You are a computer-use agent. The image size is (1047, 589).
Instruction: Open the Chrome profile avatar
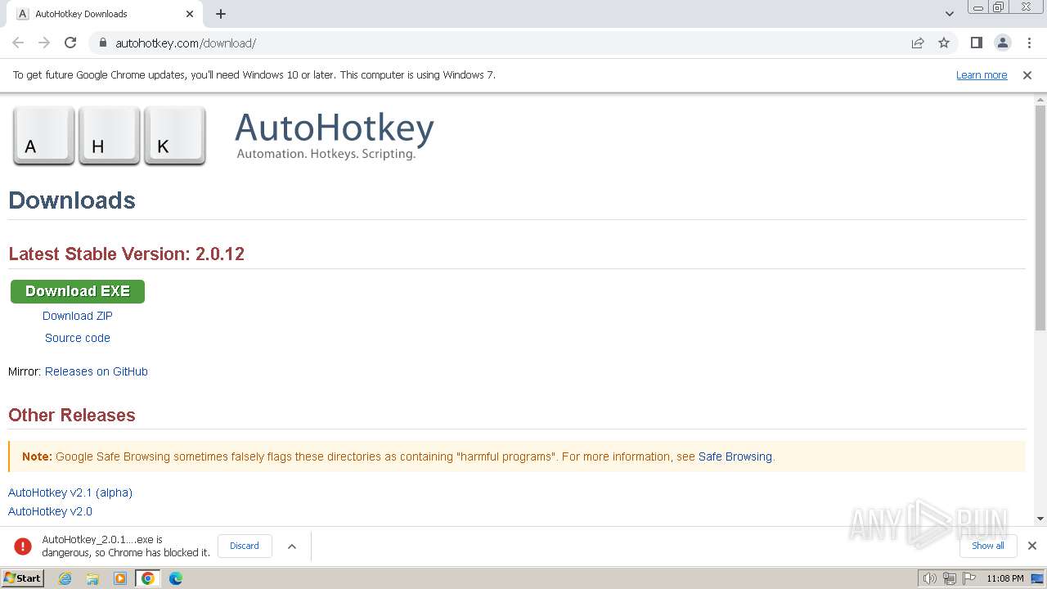[x=1003, y=43]
